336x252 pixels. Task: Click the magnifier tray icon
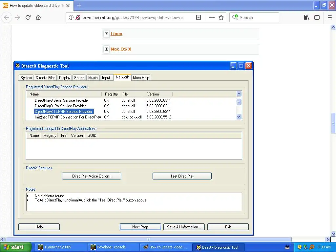312,247
